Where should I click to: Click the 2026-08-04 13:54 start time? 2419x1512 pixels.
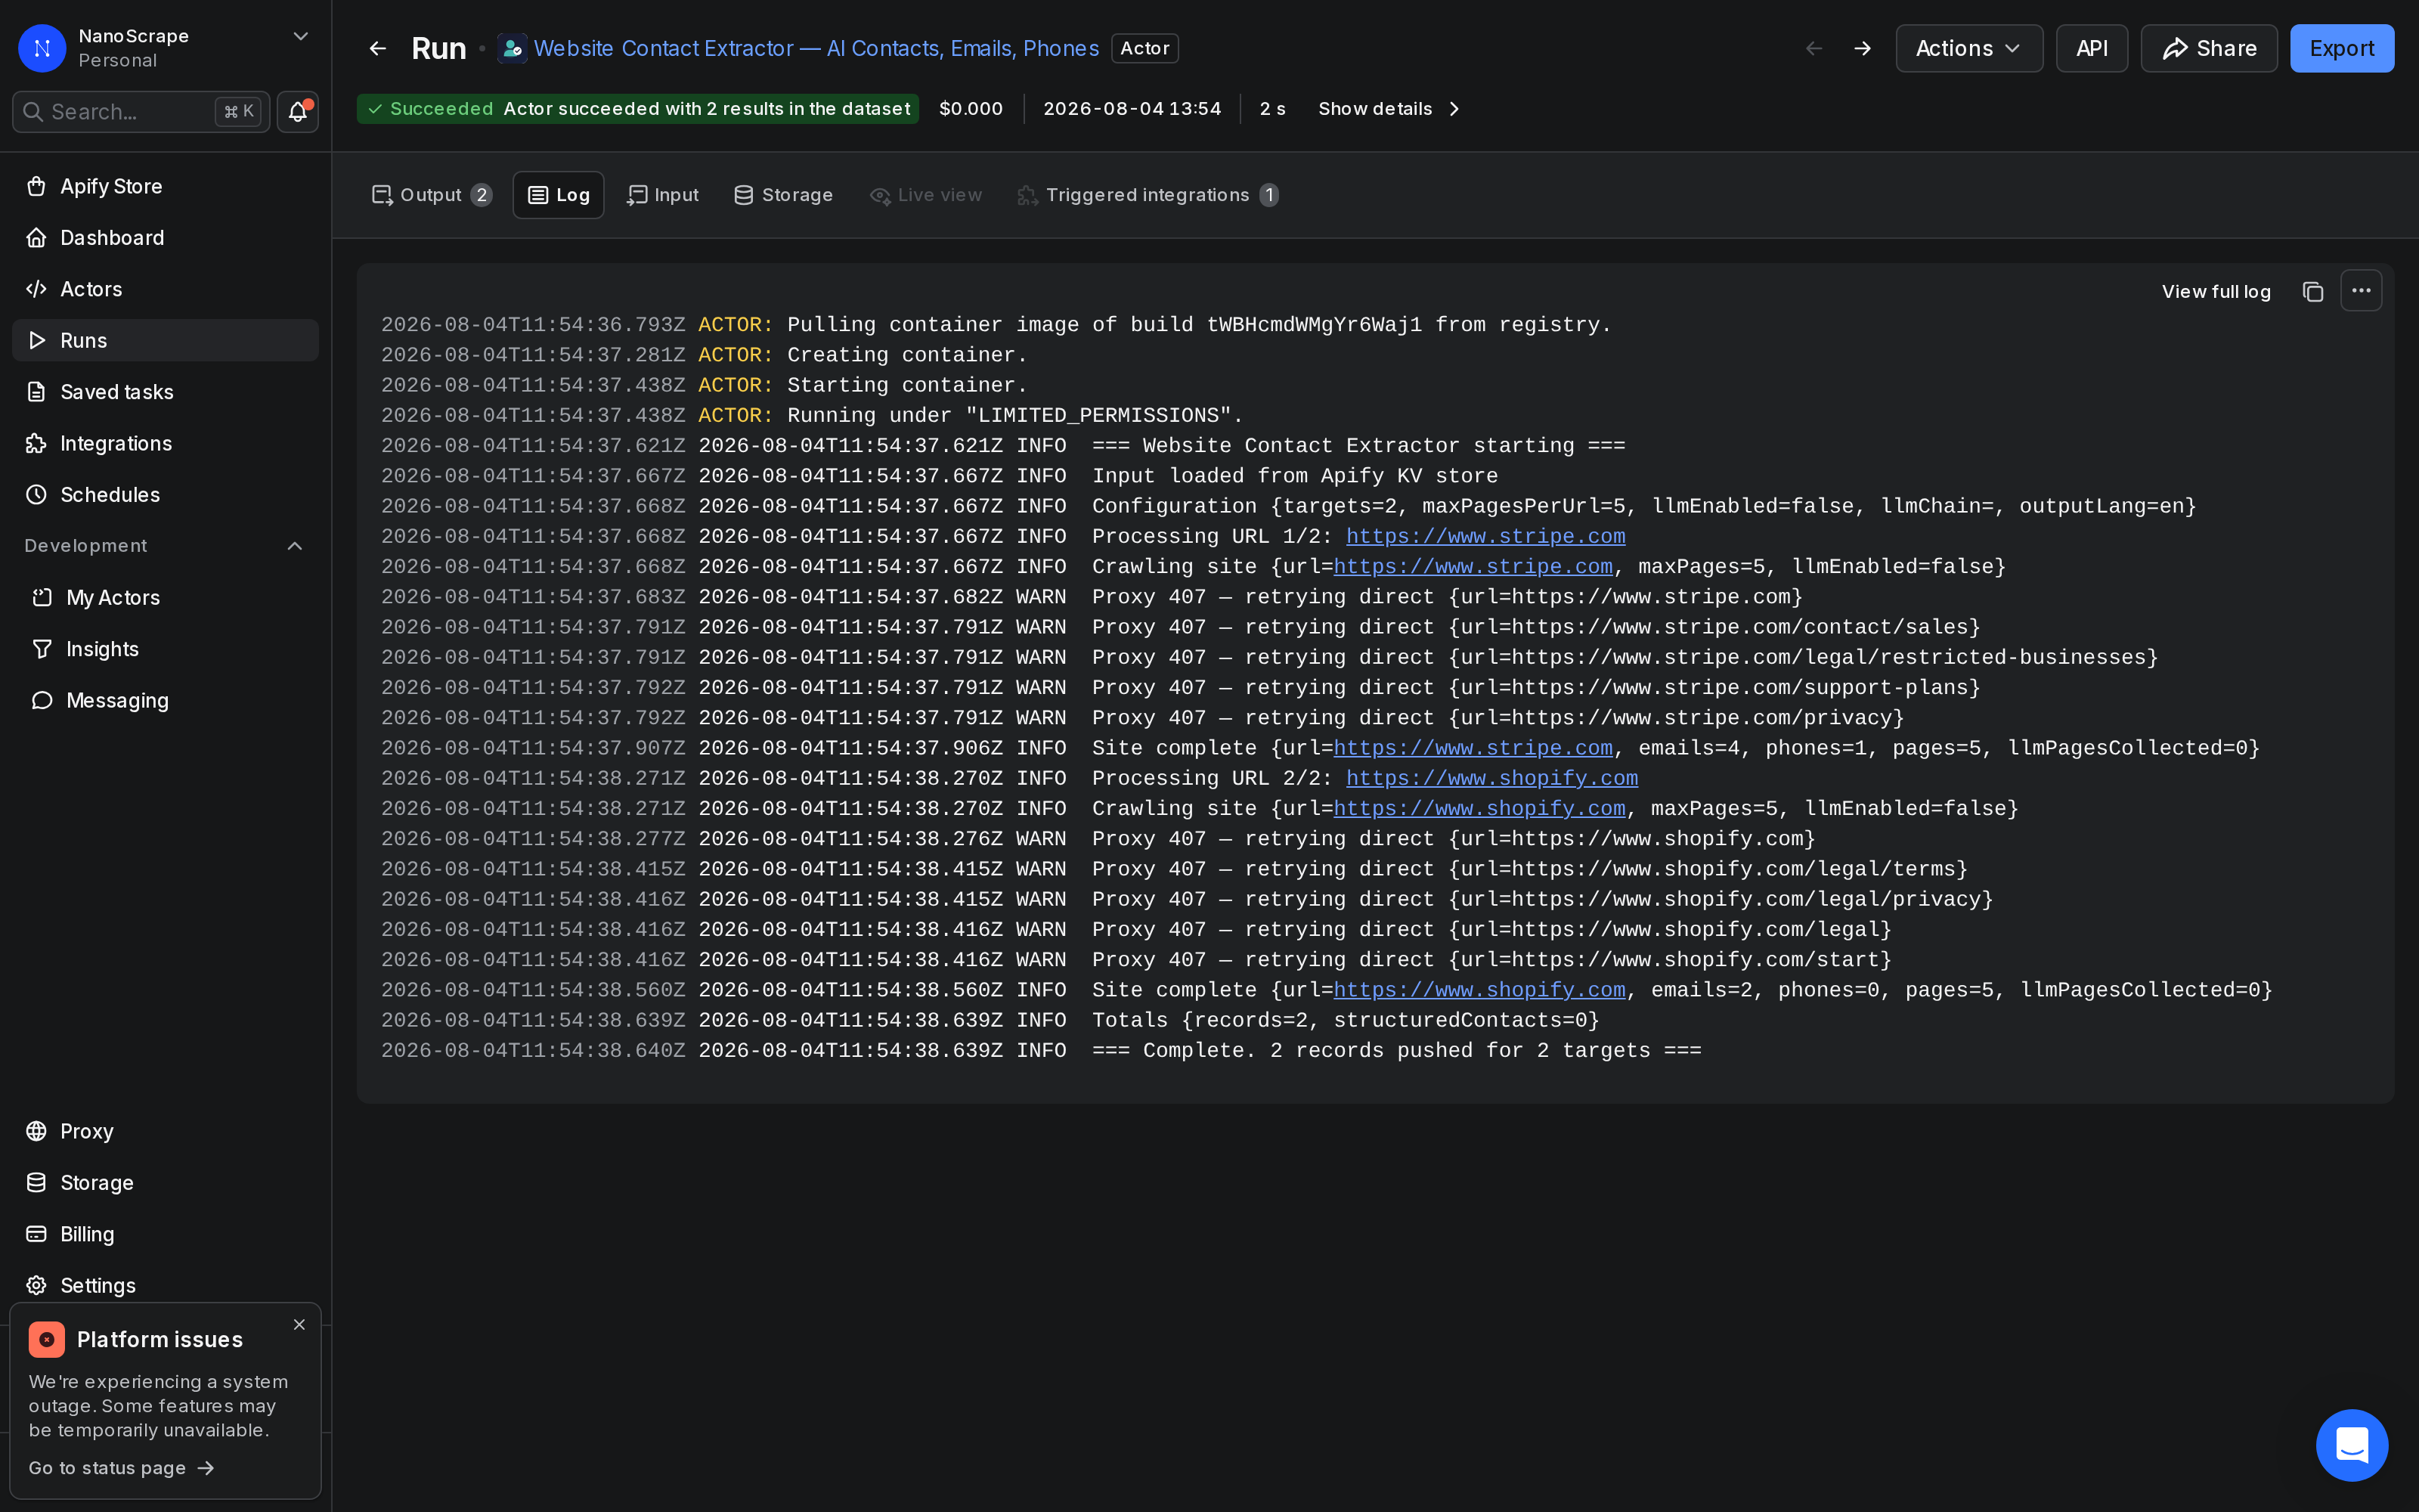tap(1132, 109)
